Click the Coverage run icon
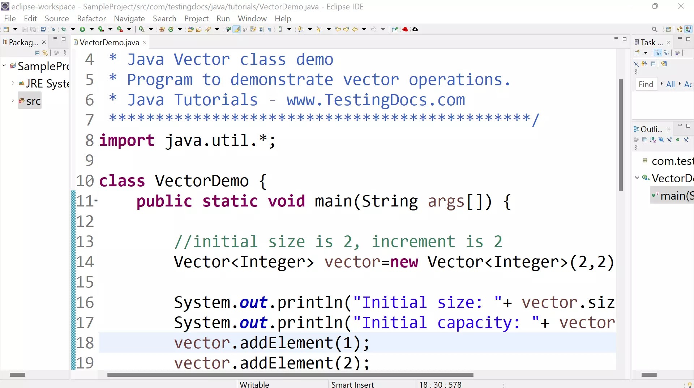 (x=101, y=29)
